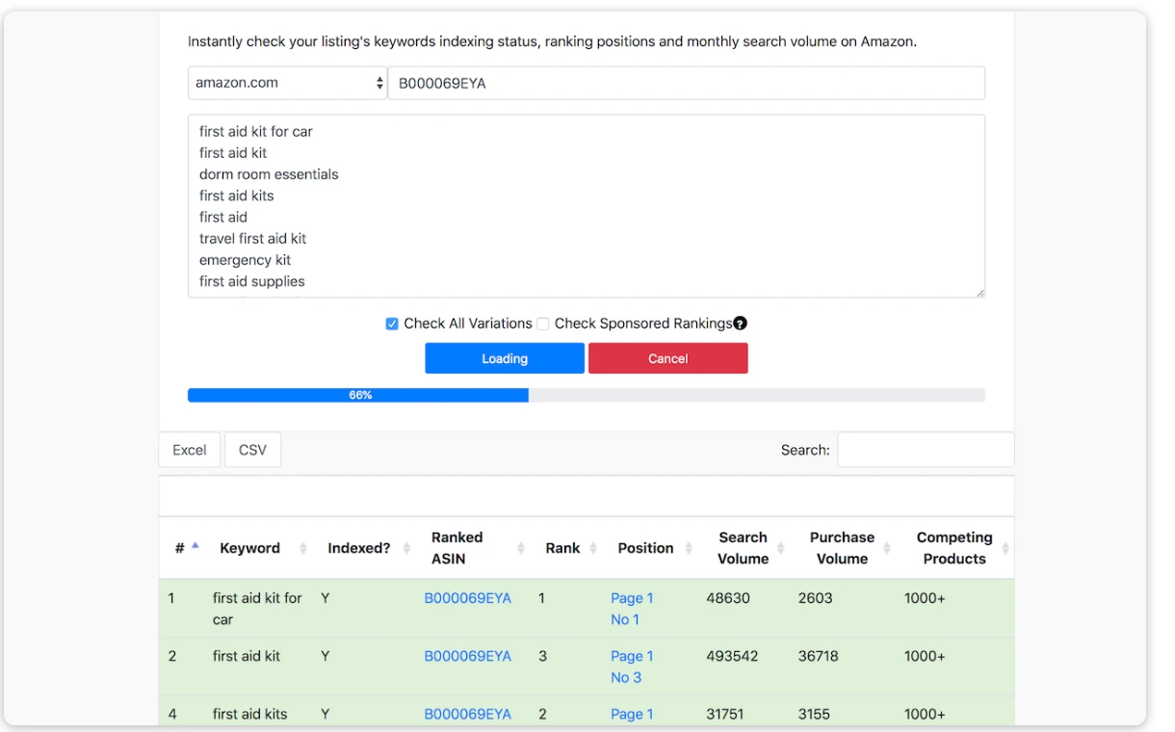Select search volume value 31751
Viewport: 1175px width, 732px height.
pos(726,714)
